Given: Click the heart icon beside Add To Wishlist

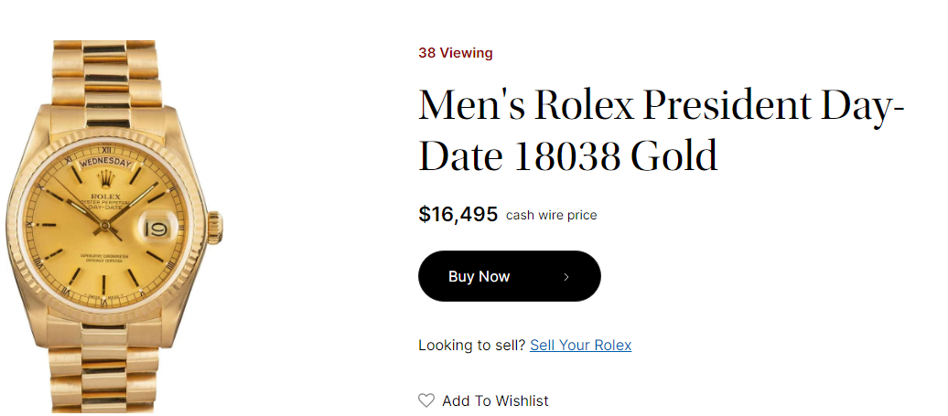Looking at the screenshot, I should [426, 400].
